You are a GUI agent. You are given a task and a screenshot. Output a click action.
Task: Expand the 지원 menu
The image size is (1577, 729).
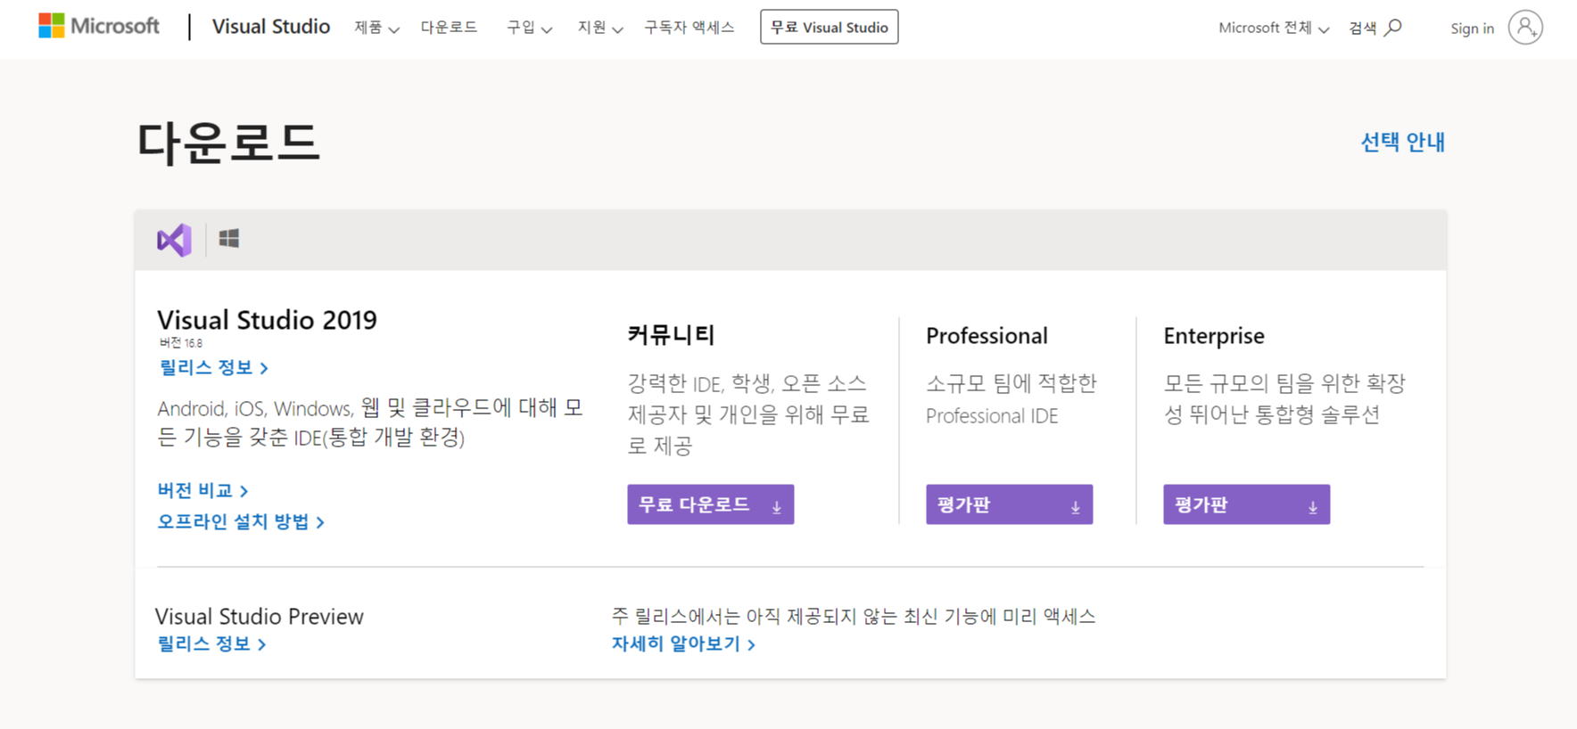coord(599,28)
